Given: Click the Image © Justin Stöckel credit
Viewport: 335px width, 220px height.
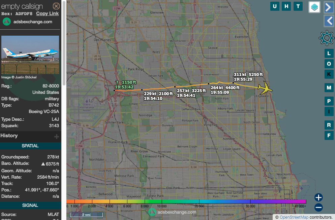Looking at the screenshot, I should (19, 77).
